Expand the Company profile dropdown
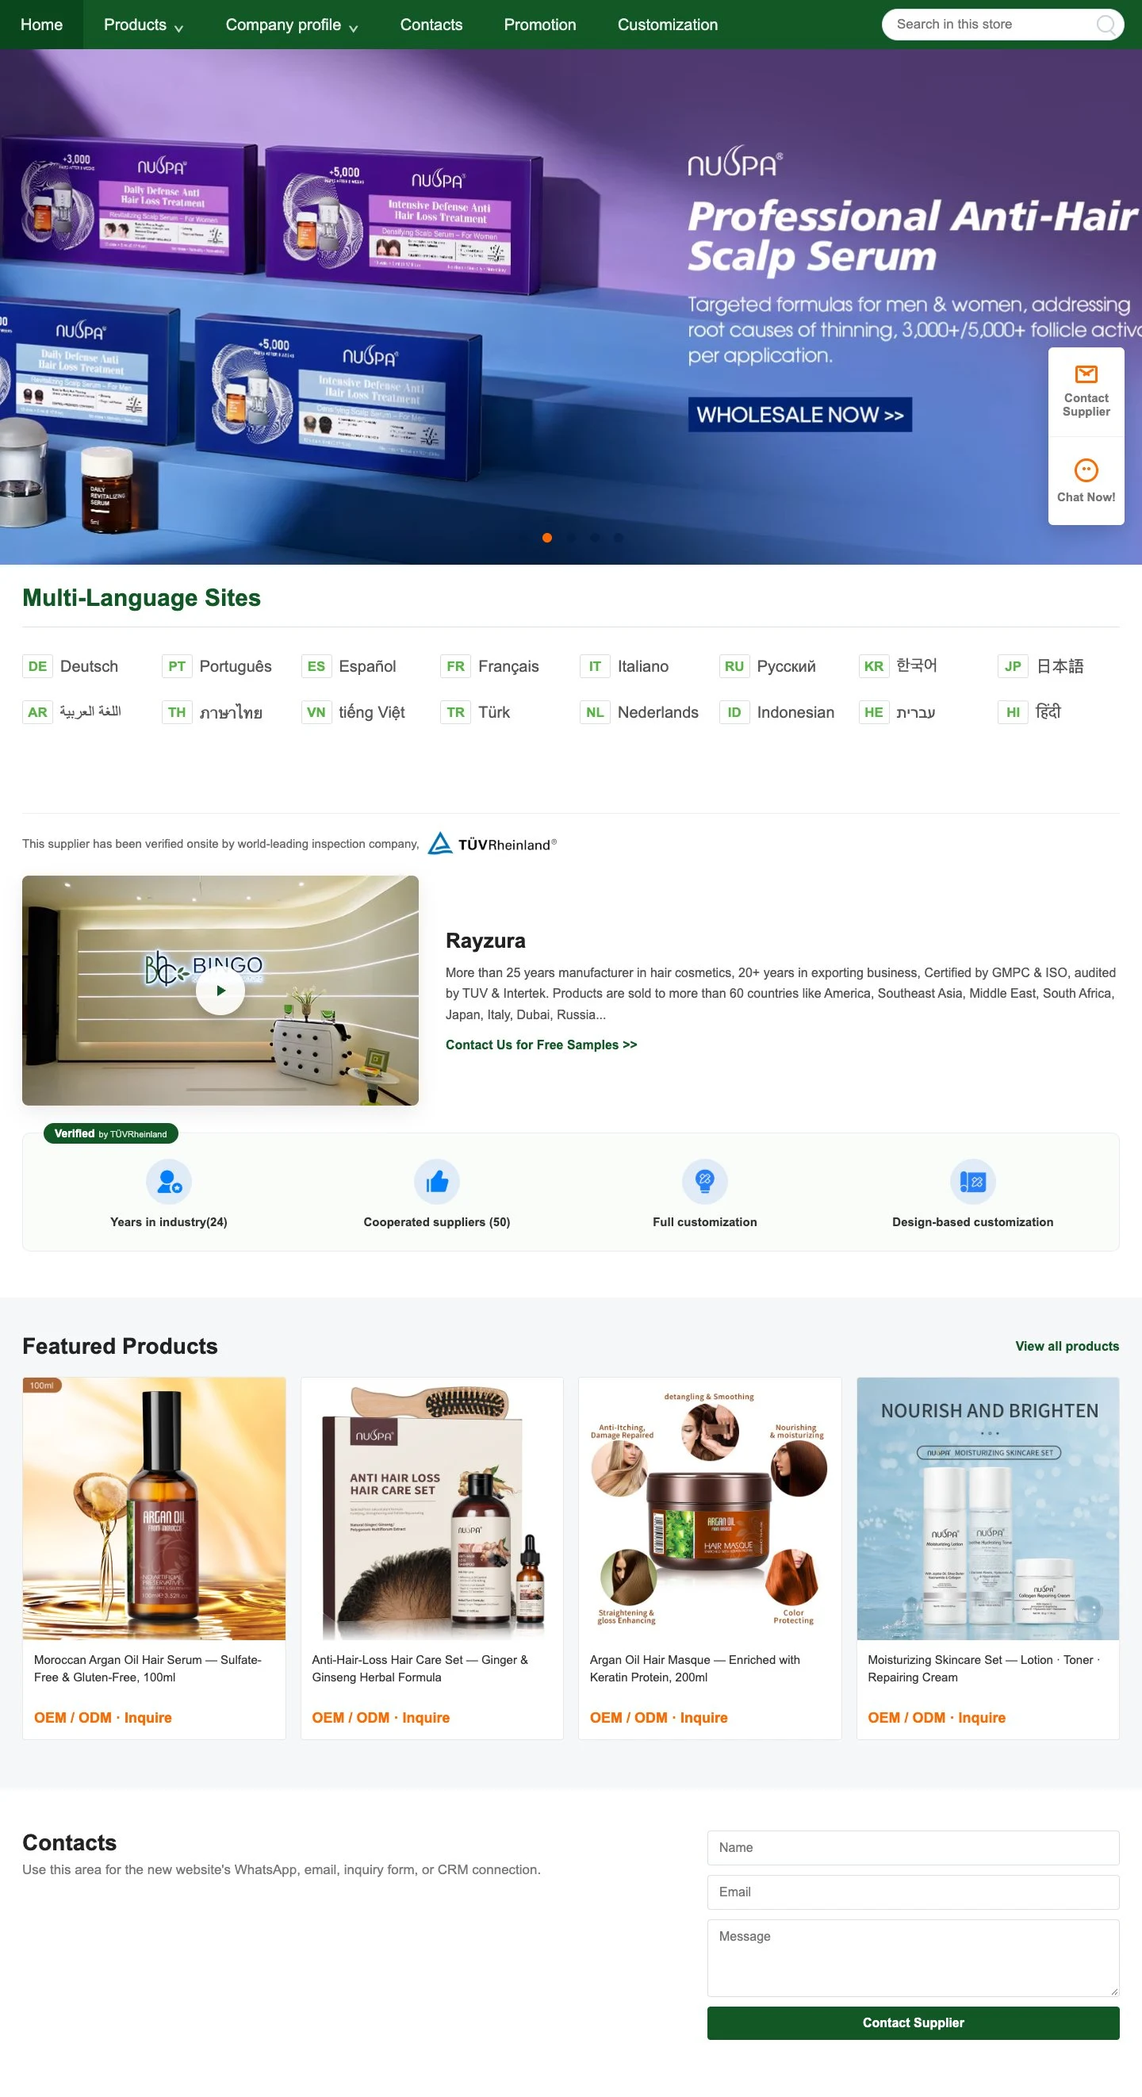Viewport: 1142px width, 2097px height. point(291,25)
